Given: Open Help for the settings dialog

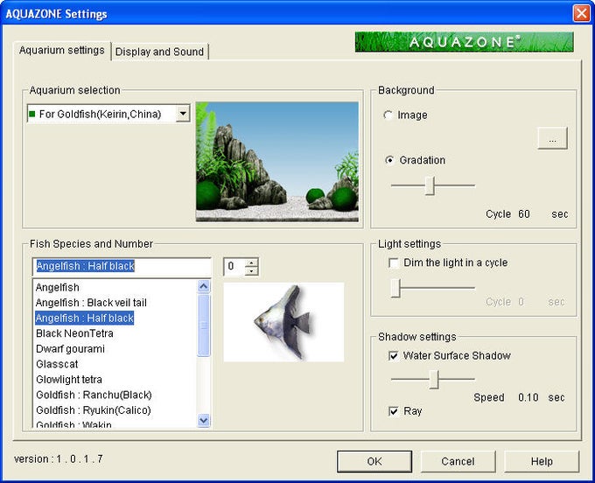Looking at the screenshot, I should pos(542,461).
